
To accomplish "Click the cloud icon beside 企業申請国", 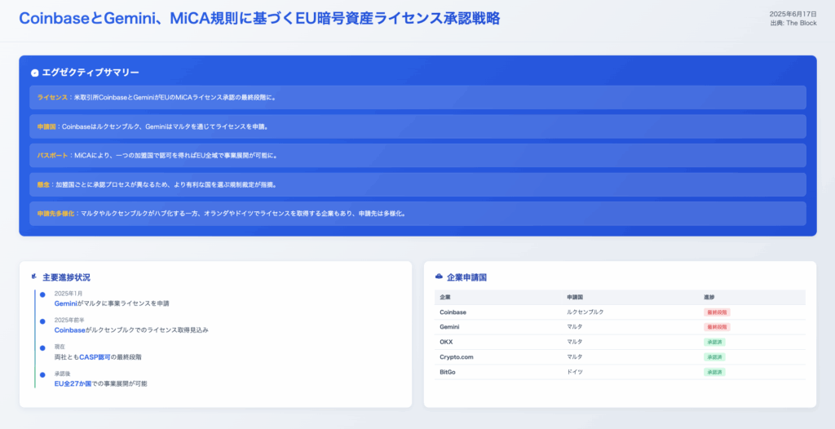I will point(439,276).
